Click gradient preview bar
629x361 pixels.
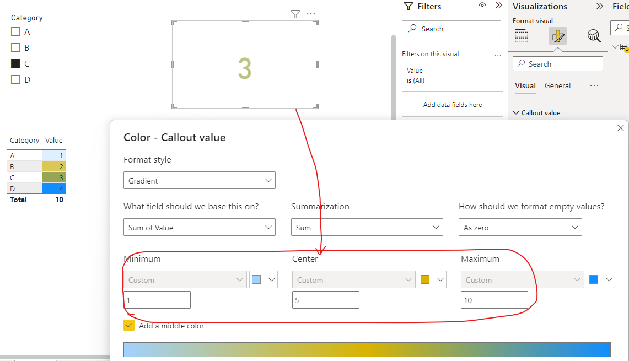(x=367, y=349)
